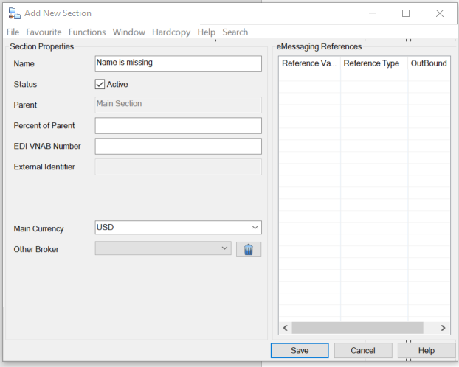Open the Favourite menu
Screen dimensions: 459x367
pyautogui.click(x=44, y=32)
